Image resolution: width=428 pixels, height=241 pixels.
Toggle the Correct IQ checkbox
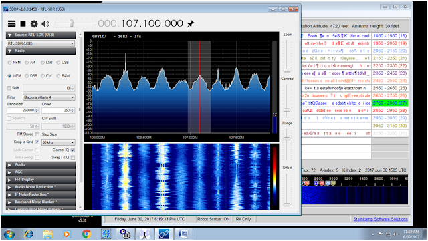pos(73,150)
